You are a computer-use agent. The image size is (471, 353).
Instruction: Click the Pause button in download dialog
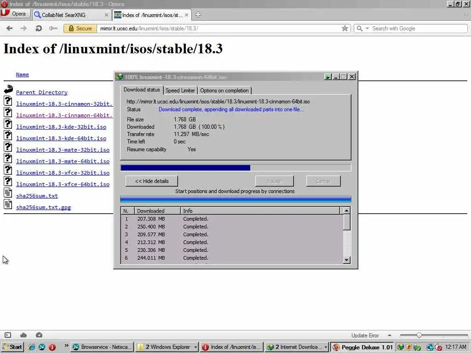(274, 181)
